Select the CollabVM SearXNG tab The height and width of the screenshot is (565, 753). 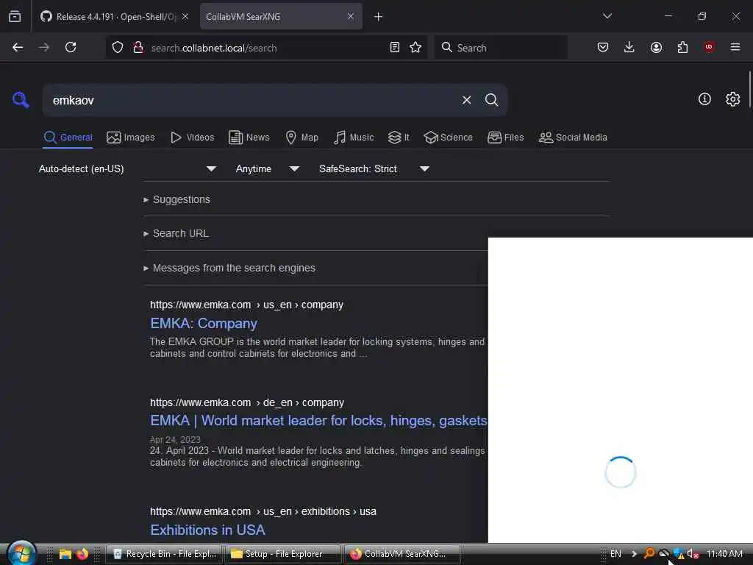[x=281, y=16]
